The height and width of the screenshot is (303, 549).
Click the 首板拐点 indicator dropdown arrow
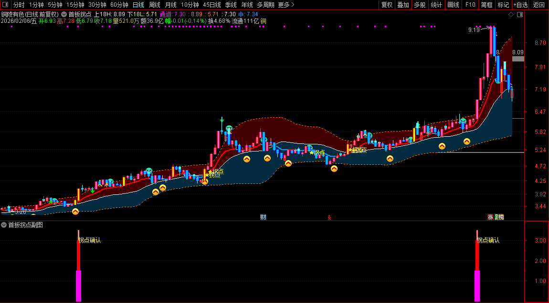point(64,15)
